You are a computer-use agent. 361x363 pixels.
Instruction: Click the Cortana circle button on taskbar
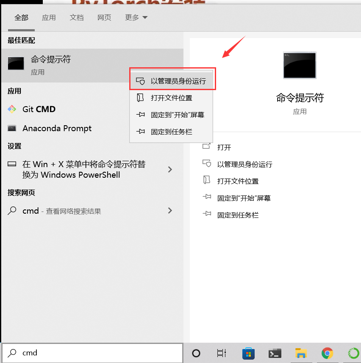pos(195,353)
